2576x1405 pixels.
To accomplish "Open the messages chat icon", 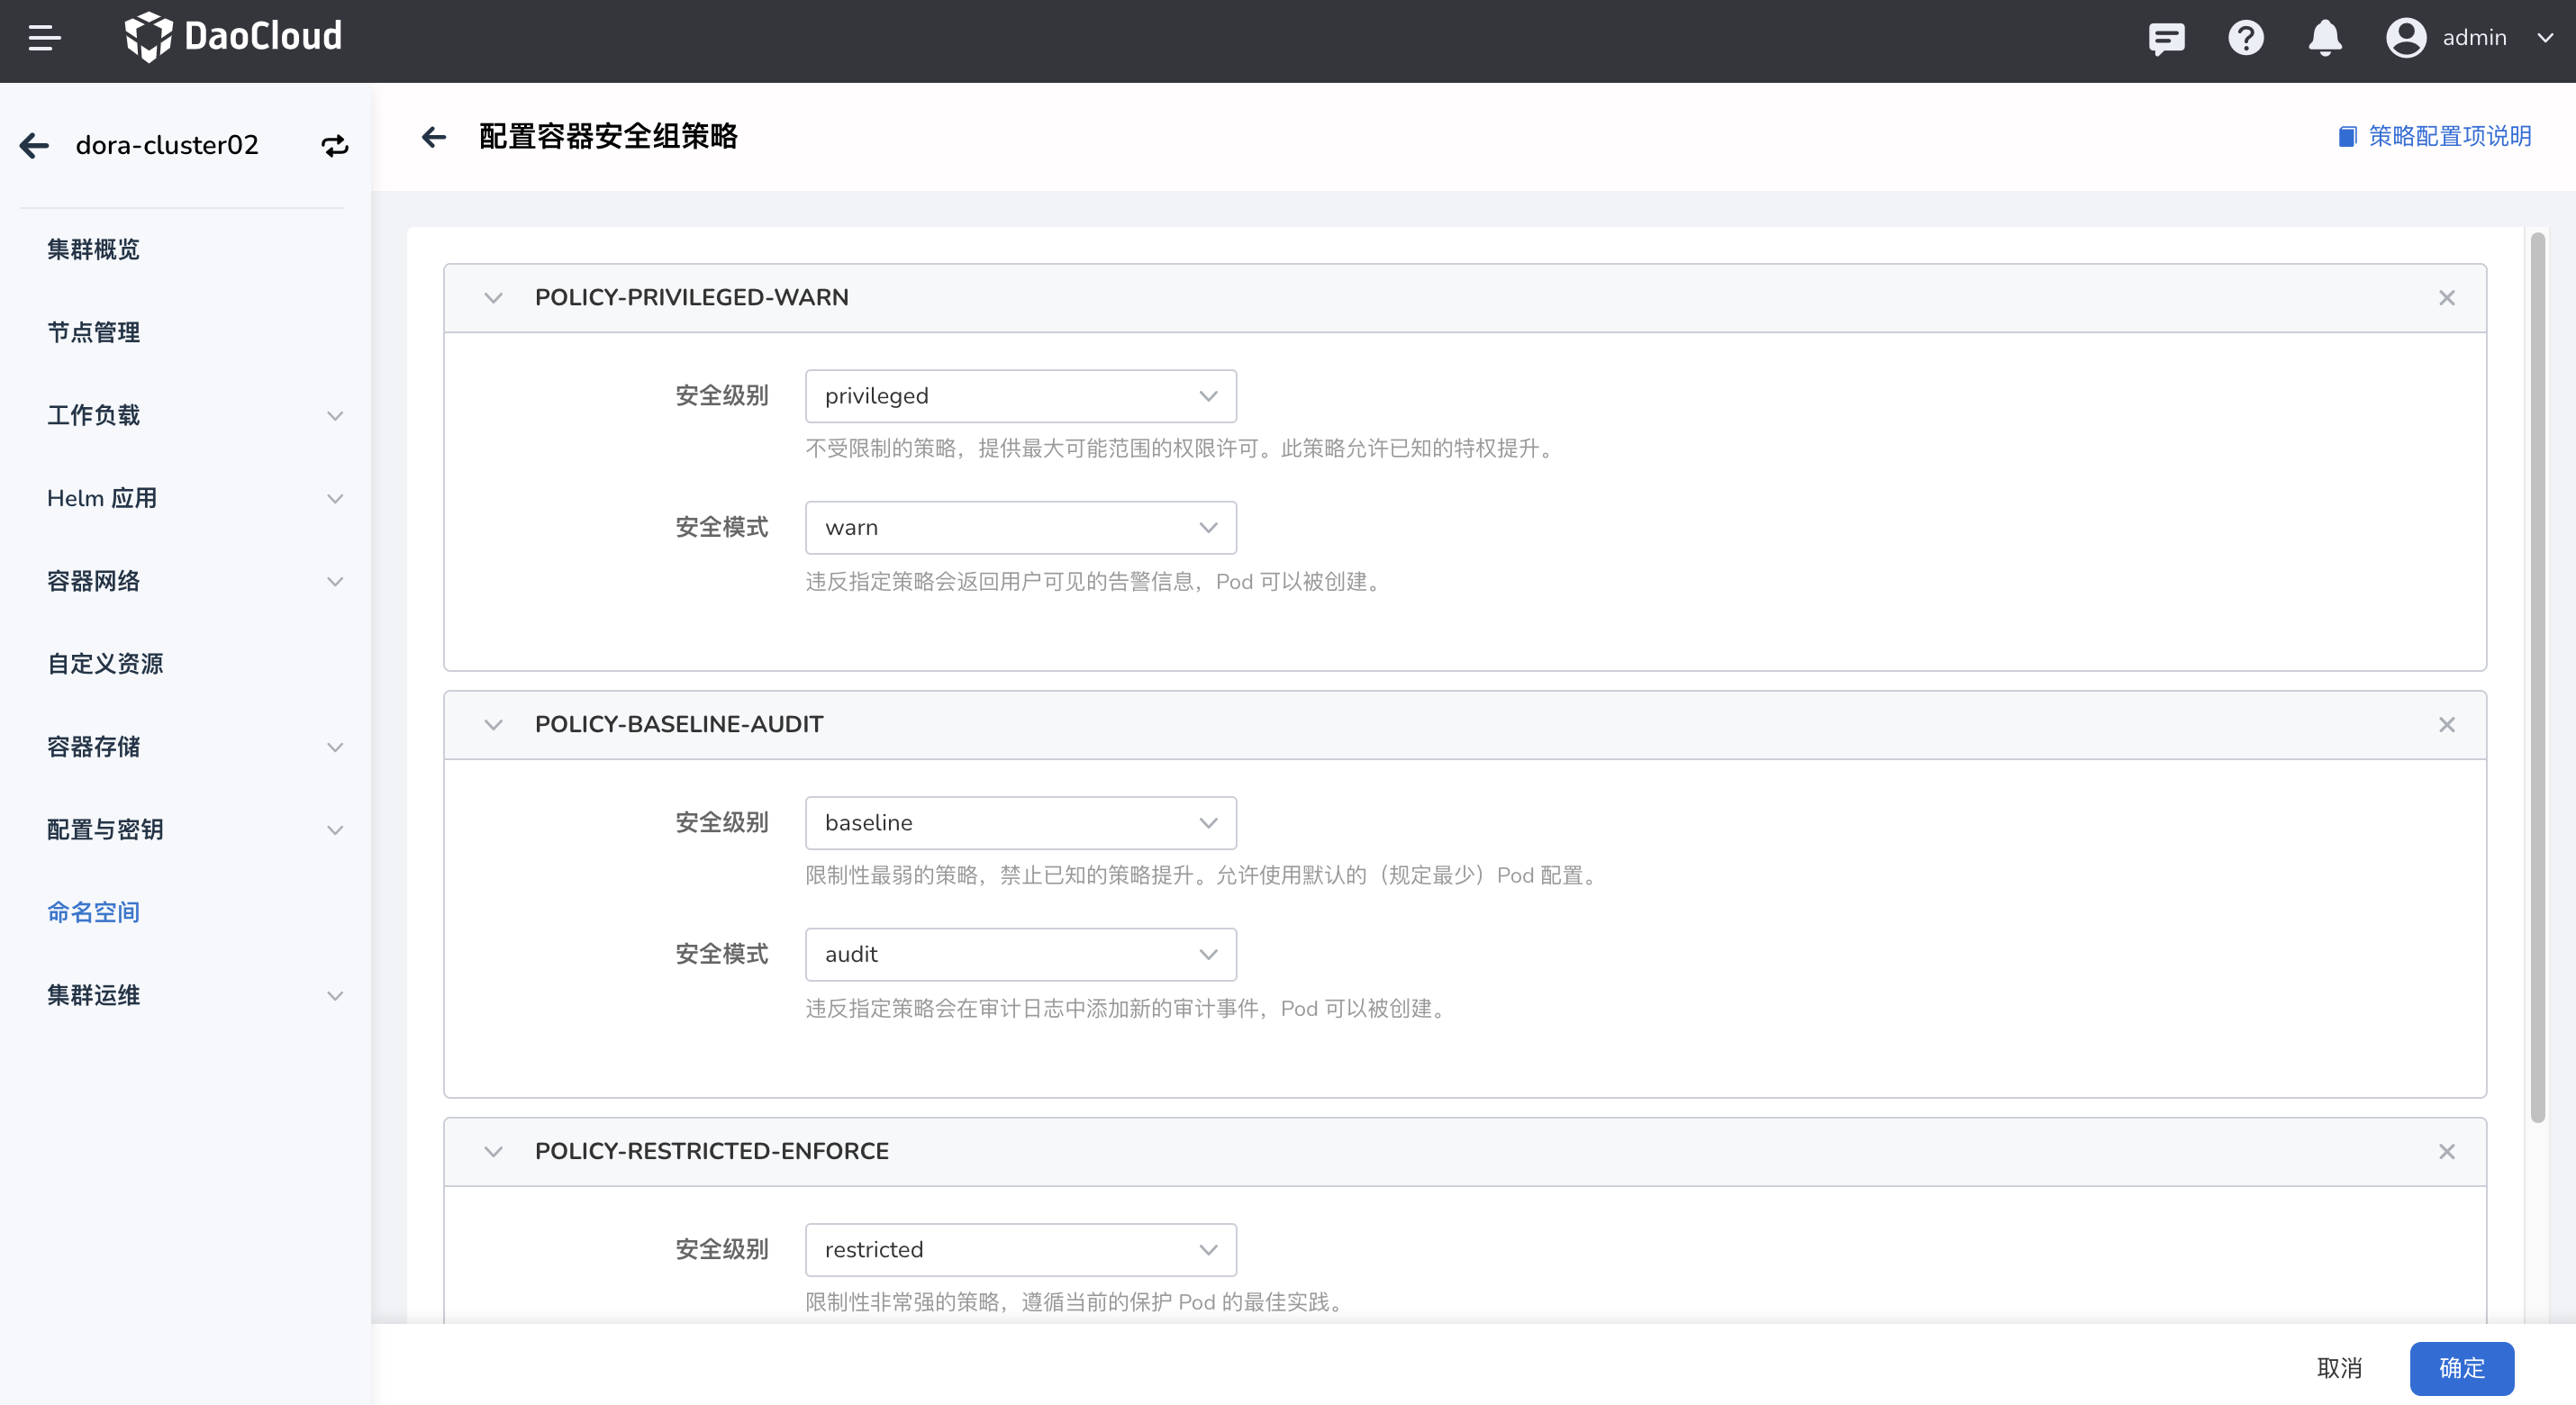I will click(x=2166, y=38).
